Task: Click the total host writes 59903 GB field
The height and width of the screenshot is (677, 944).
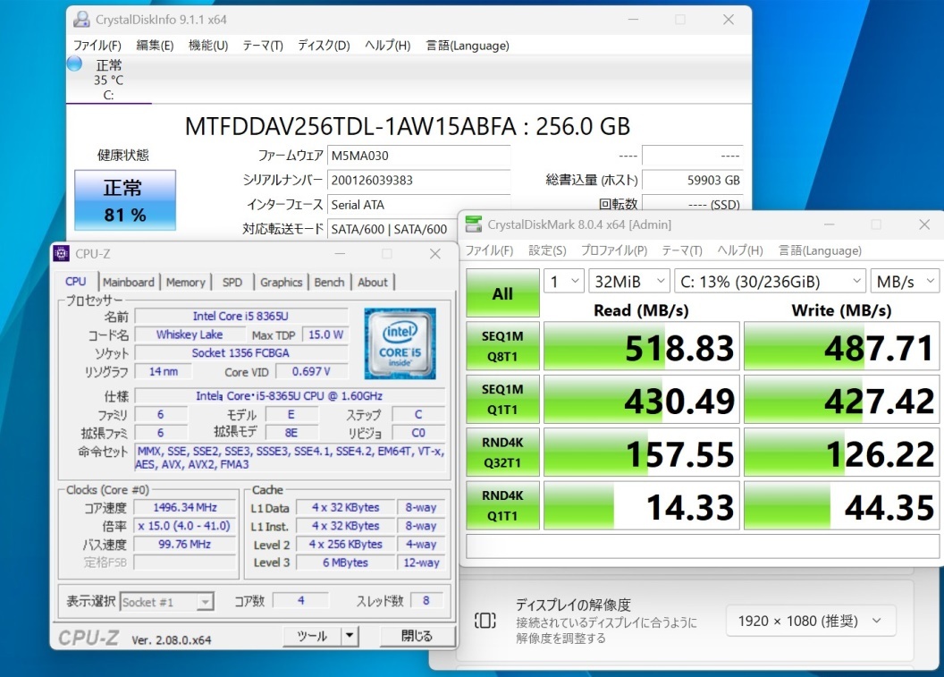Action: click(692, 180)
